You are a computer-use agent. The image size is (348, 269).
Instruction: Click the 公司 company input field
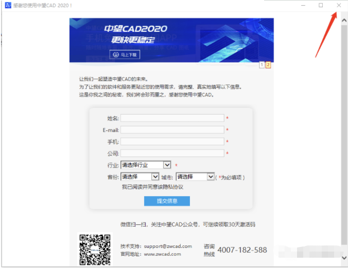click(172, 153)
